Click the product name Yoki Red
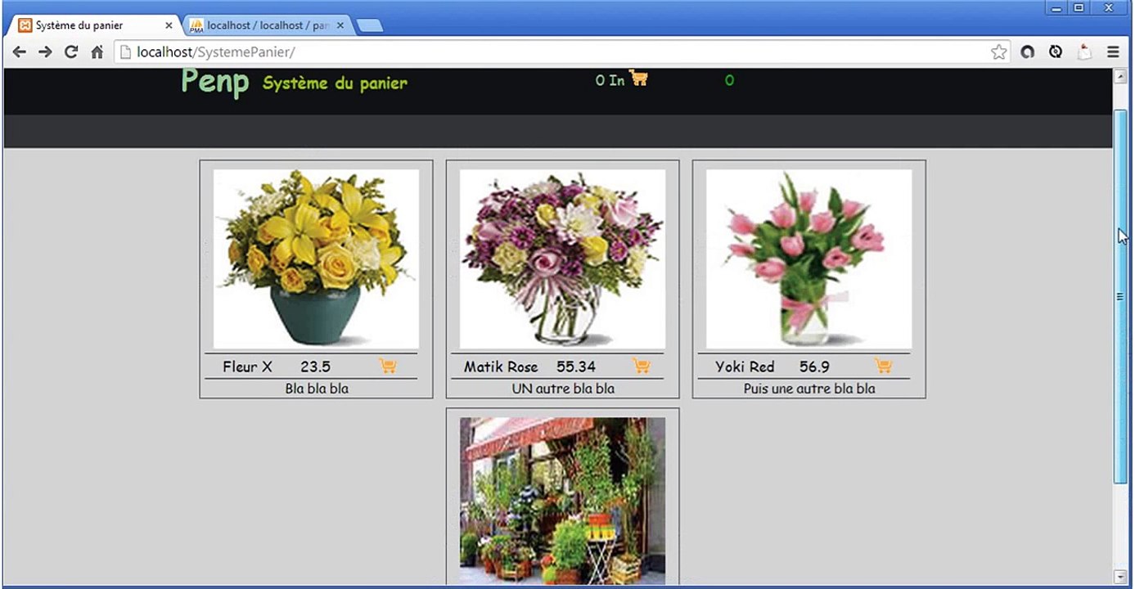Screen dimensions: 1135x589 point(744,366)
